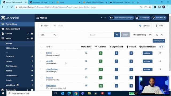Click the Clear search button

(125, 35)
